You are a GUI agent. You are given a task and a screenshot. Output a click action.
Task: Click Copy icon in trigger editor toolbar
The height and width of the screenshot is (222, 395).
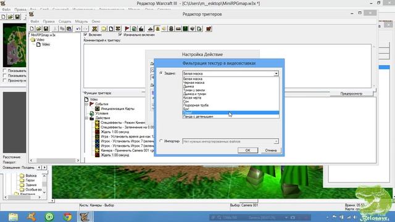62,29
